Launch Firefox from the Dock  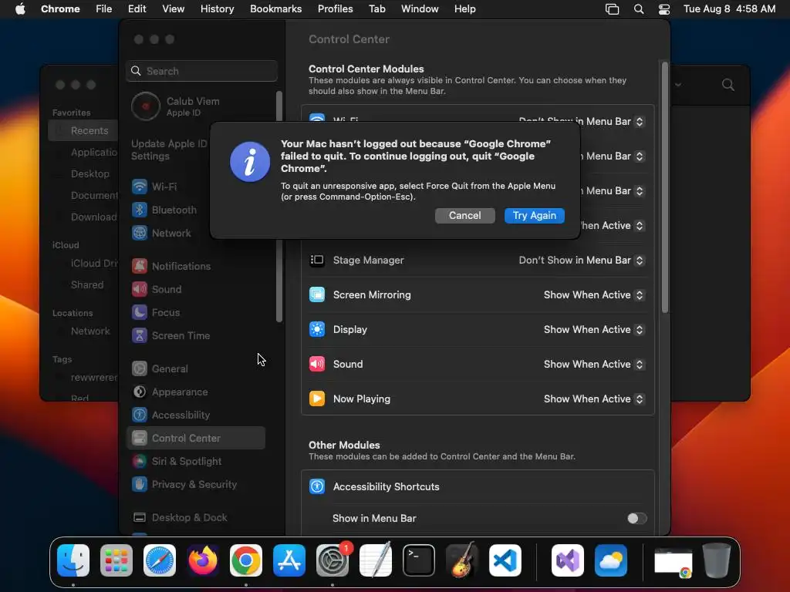203,560
